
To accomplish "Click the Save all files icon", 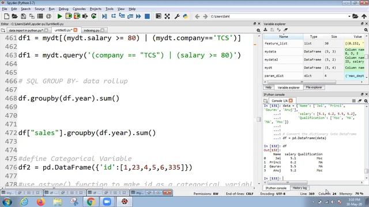I will (x=32, y=16).
